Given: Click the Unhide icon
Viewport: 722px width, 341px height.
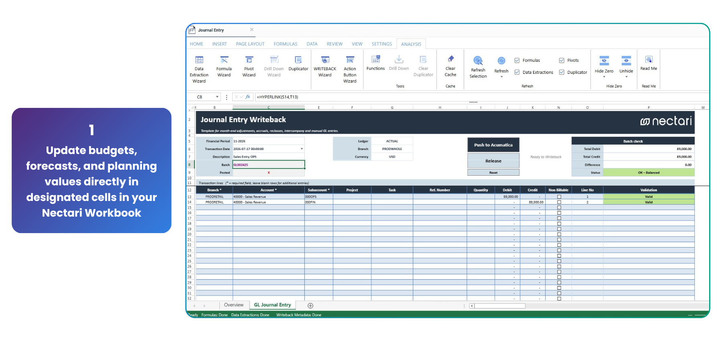Looking at the screenshot, I should (626, 61).
